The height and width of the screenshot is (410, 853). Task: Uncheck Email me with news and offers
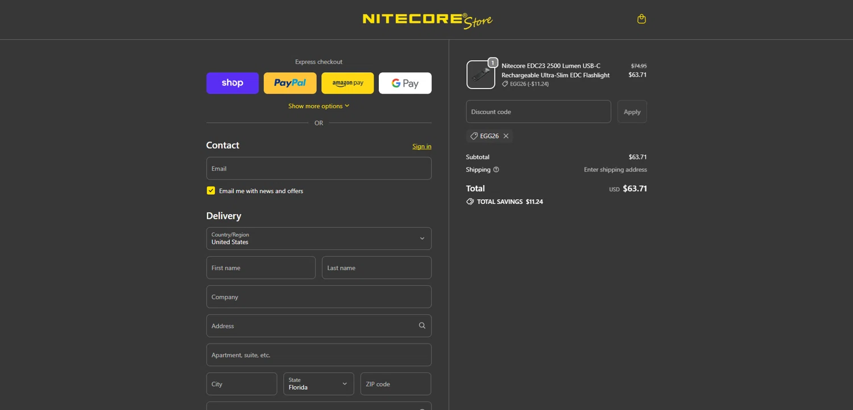tap(211, 191)
